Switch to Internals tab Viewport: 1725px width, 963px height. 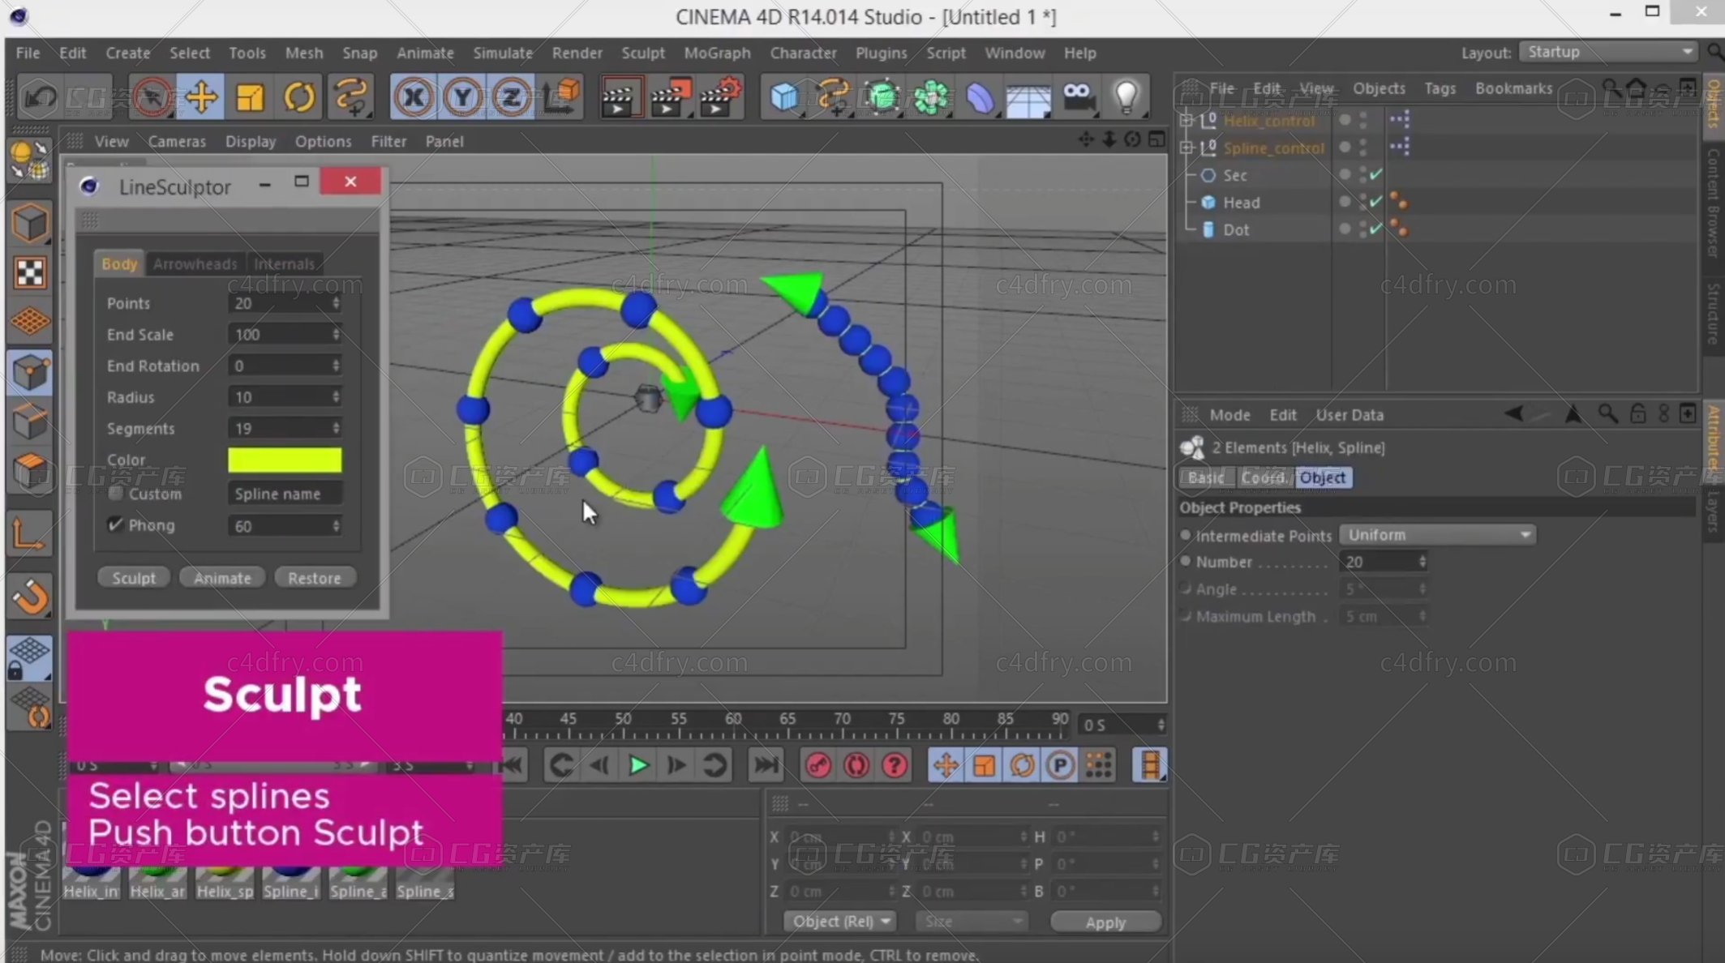(284, 263)
